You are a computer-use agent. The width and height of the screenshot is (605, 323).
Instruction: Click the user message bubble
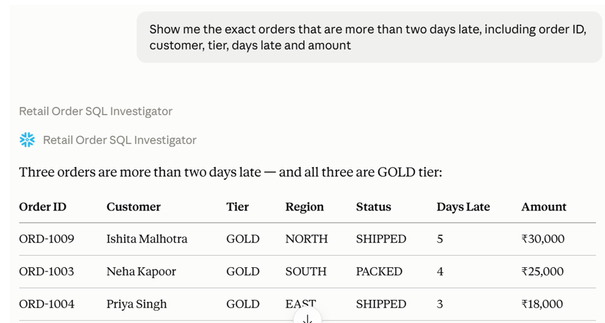[369, 37]
